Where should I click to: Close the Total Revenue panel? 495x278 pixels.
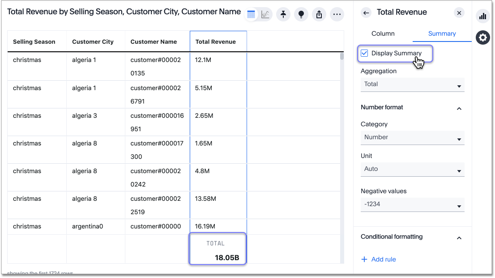459,12
